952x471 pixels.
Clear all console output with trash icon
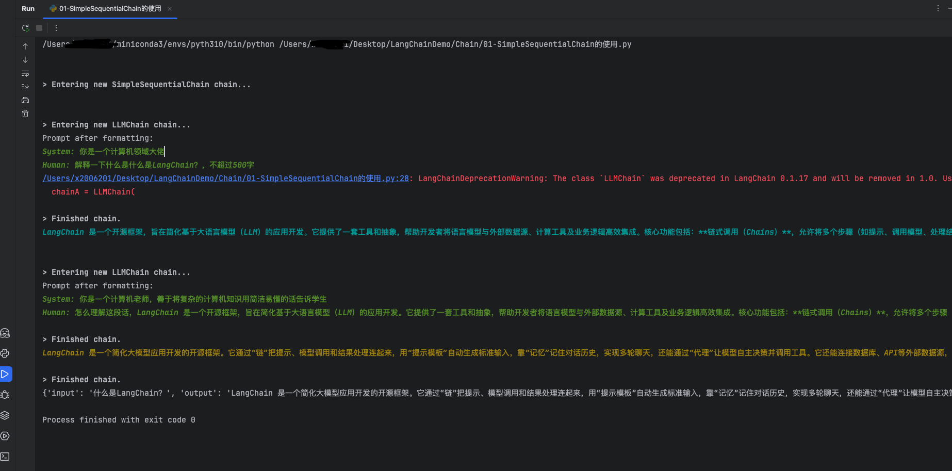25,113
